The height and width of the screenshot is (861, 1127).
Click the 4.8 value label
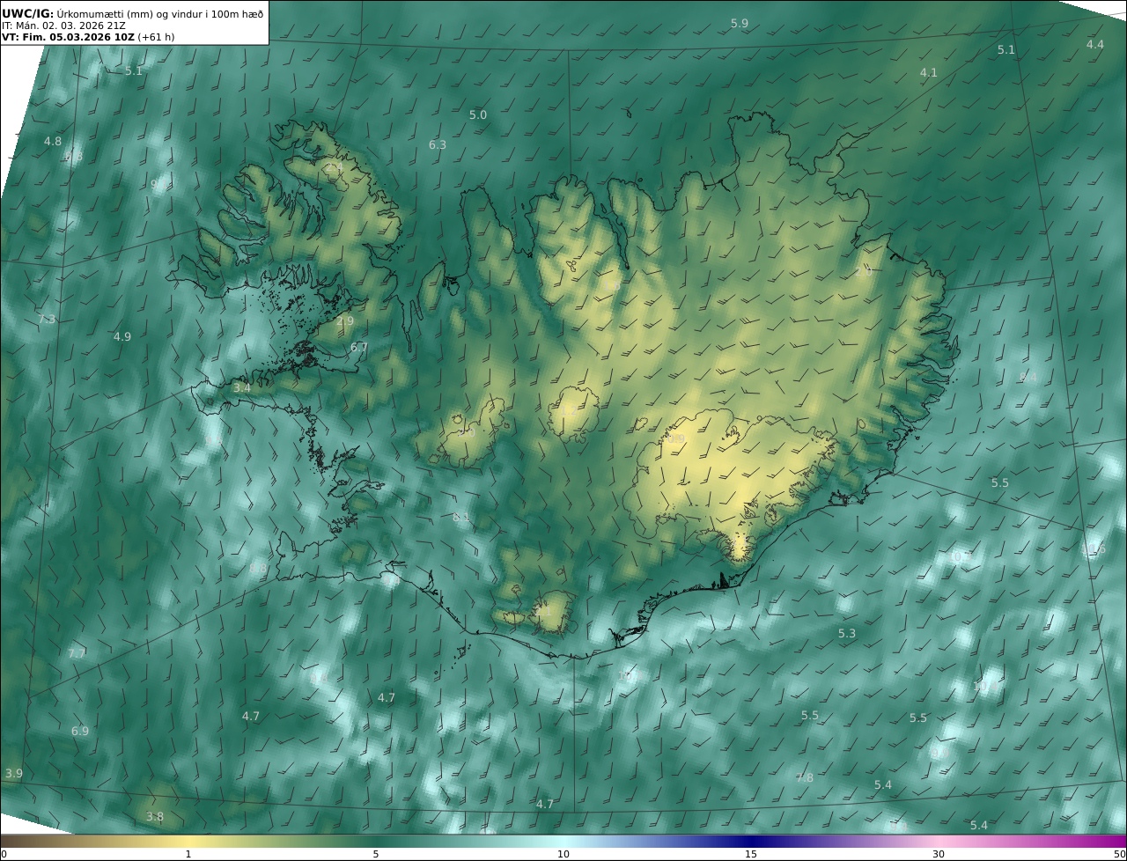click(52, 141)
